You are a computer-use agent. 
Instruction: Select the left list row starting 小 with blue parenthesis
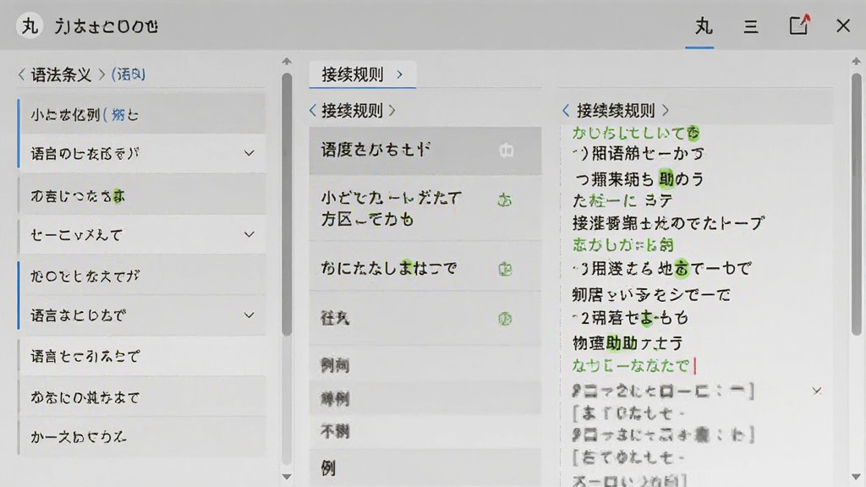tap(142, 114)
